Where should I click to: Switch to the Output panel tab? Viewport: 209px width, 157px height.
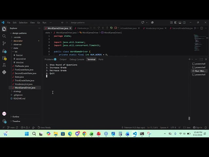(63, 59)
